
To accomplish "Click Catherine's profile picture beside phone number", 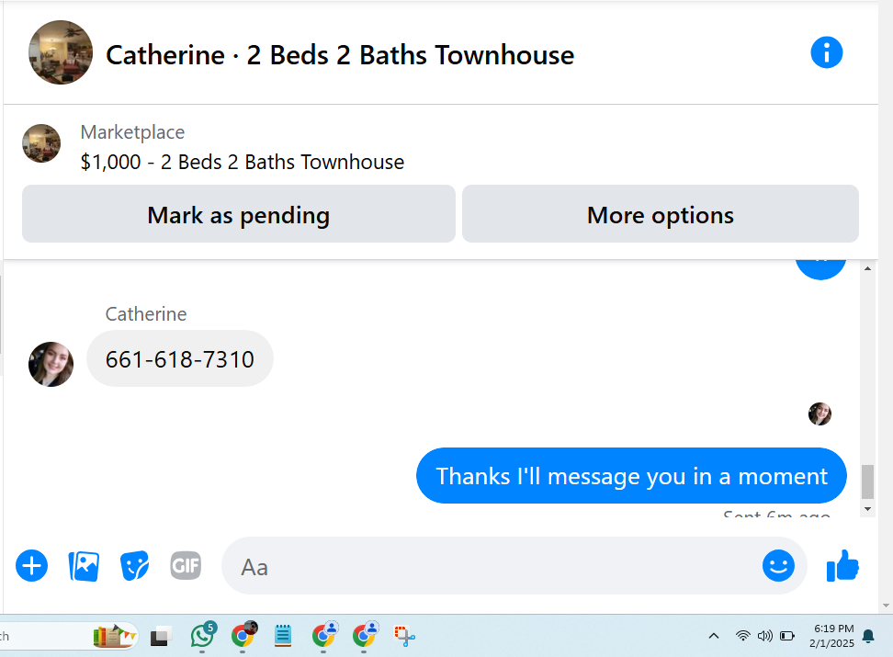I will pyautogui.click(x=51, y=364).
